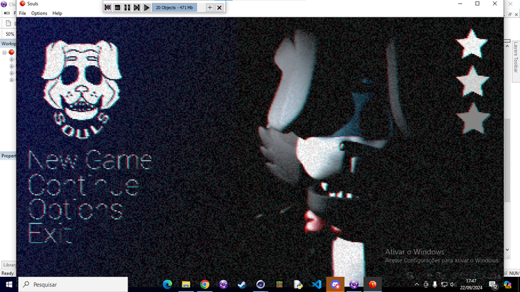
Task: Pause the running application
Action: [127, 8]
